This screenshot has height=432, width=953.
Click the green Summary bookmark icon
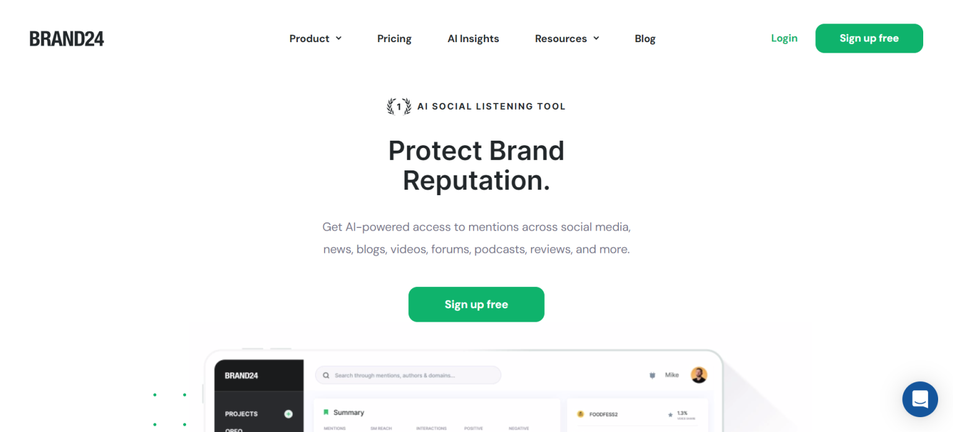(x=326, y=412)
